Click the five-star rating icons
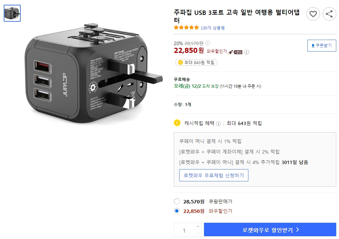Viewport: 339px width, 239px height. (186, 28)
